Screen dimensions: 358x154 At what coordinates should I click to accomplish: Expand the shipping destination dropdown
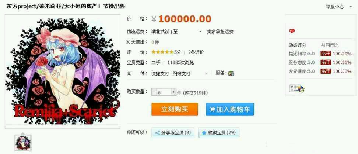(200, 32)
